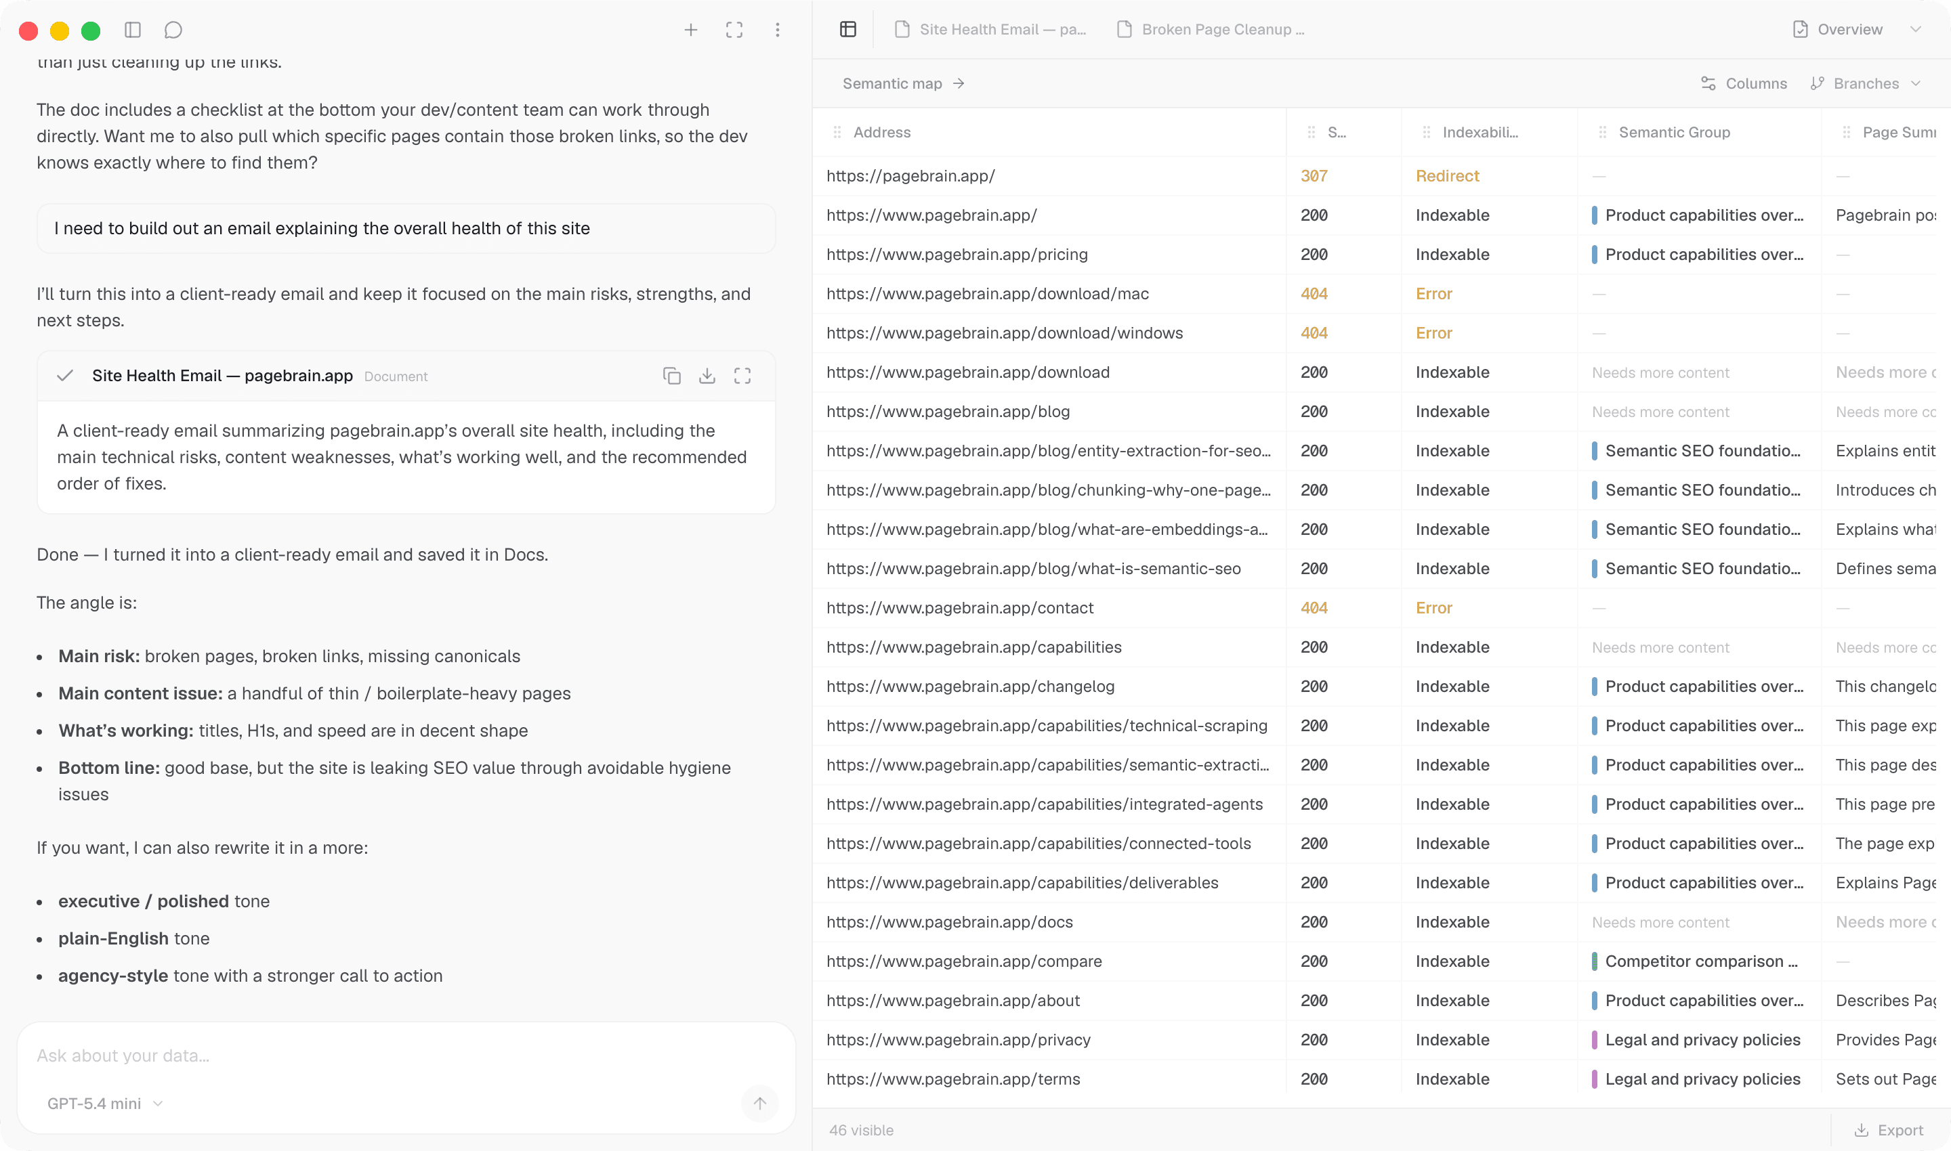Click the 46 visible status text

pyautogui.click(x=860, y=1130)
